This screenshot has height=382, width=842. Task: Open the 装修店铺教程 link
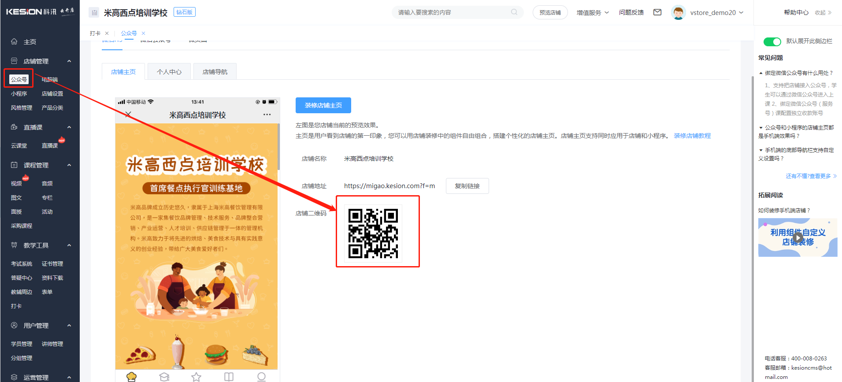692,136
